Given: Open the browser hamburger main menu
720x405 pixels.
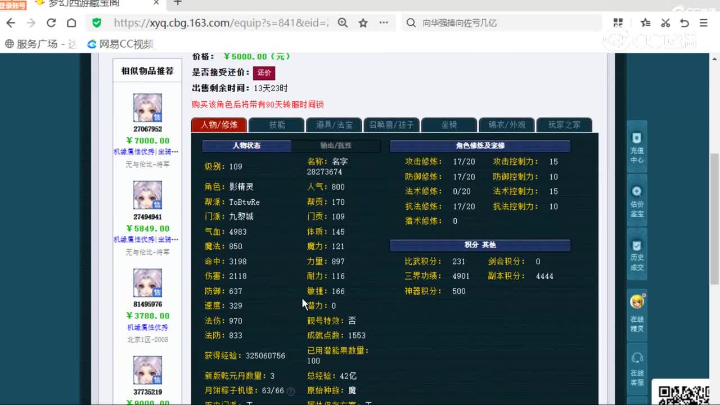Looking at the screenshot, I should [704, 23].
